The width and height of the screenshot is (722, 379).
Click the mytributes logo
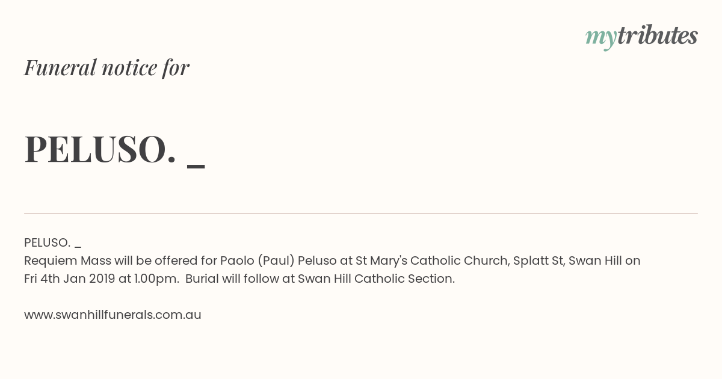(641, 37)
